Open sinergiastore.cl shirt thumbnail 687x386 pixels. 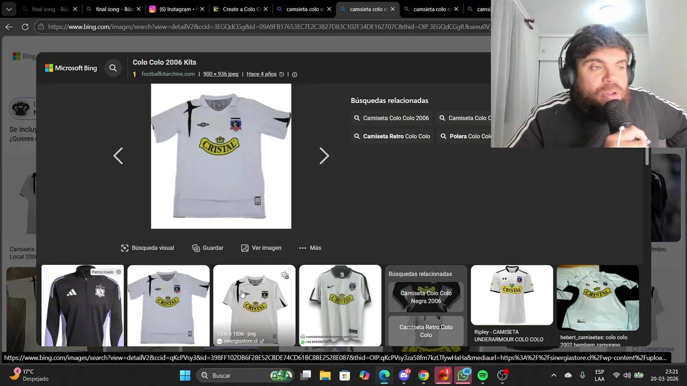point(254,306)
